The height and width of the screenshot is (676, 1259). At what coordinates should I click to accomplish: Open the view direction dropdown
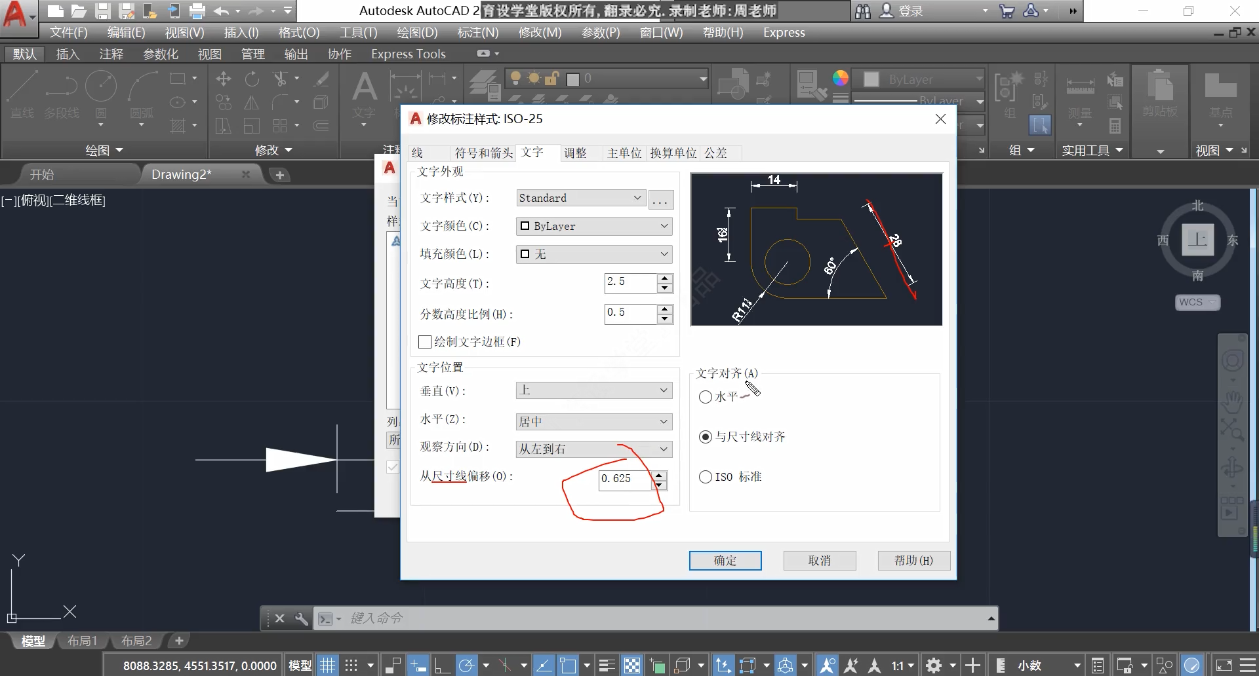[x=593, y=449]
